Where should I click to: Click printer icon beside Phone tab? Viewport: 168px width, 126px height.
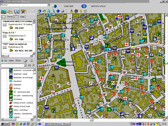25,61
